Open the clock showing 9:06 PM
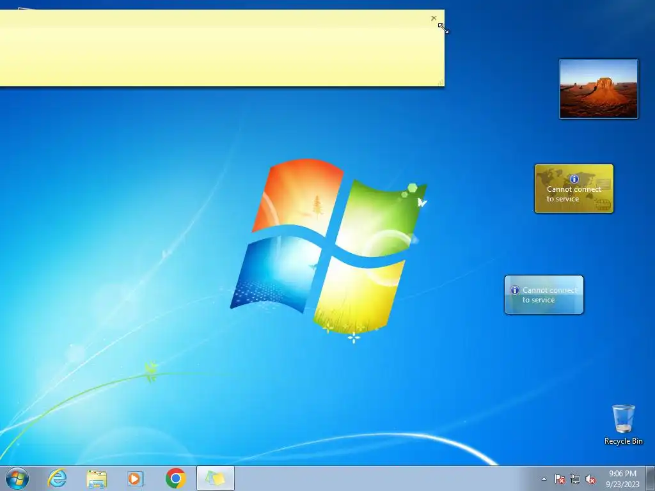 point(622,479)
